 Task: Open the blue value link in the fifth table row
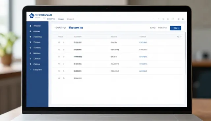pos(143,71)
